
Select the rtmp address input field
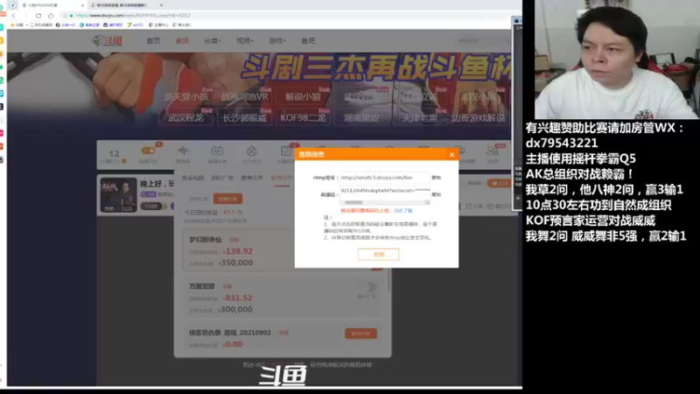pyautogui.click(x=384, y=178)
